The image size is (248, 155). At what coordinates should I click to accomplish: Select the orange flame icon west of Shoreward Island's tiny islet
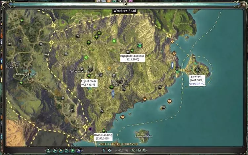tap(123, 117)
